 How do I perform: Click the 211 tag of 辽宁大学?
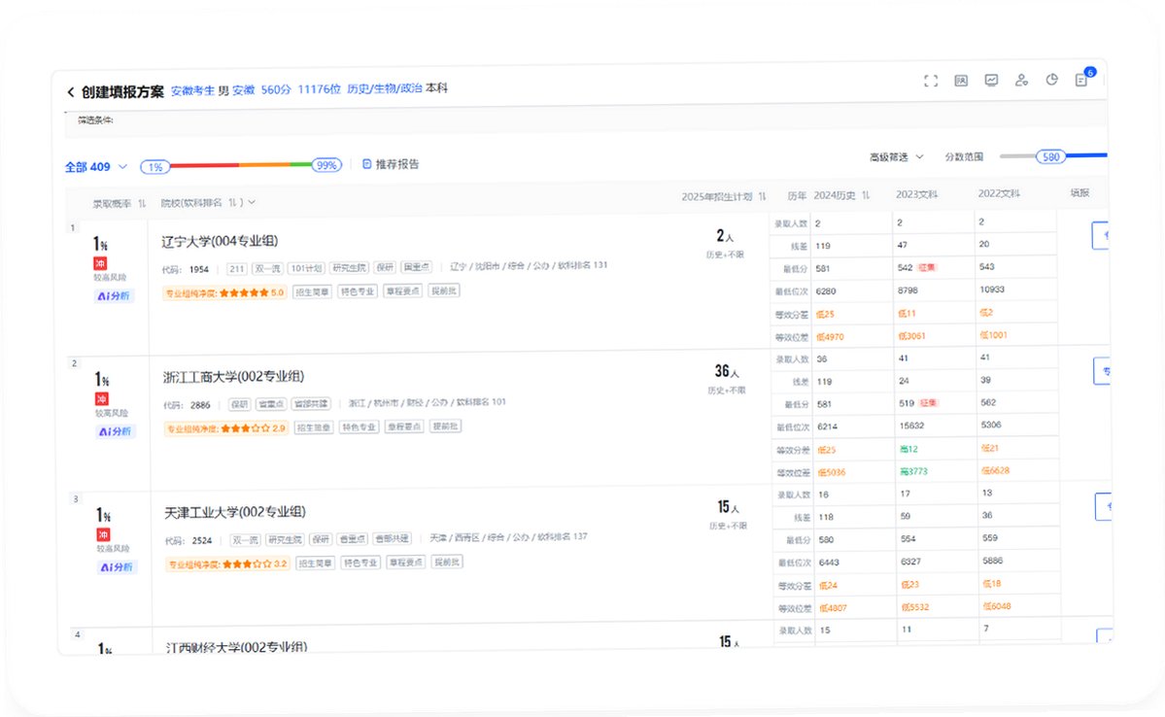(236, 269)
